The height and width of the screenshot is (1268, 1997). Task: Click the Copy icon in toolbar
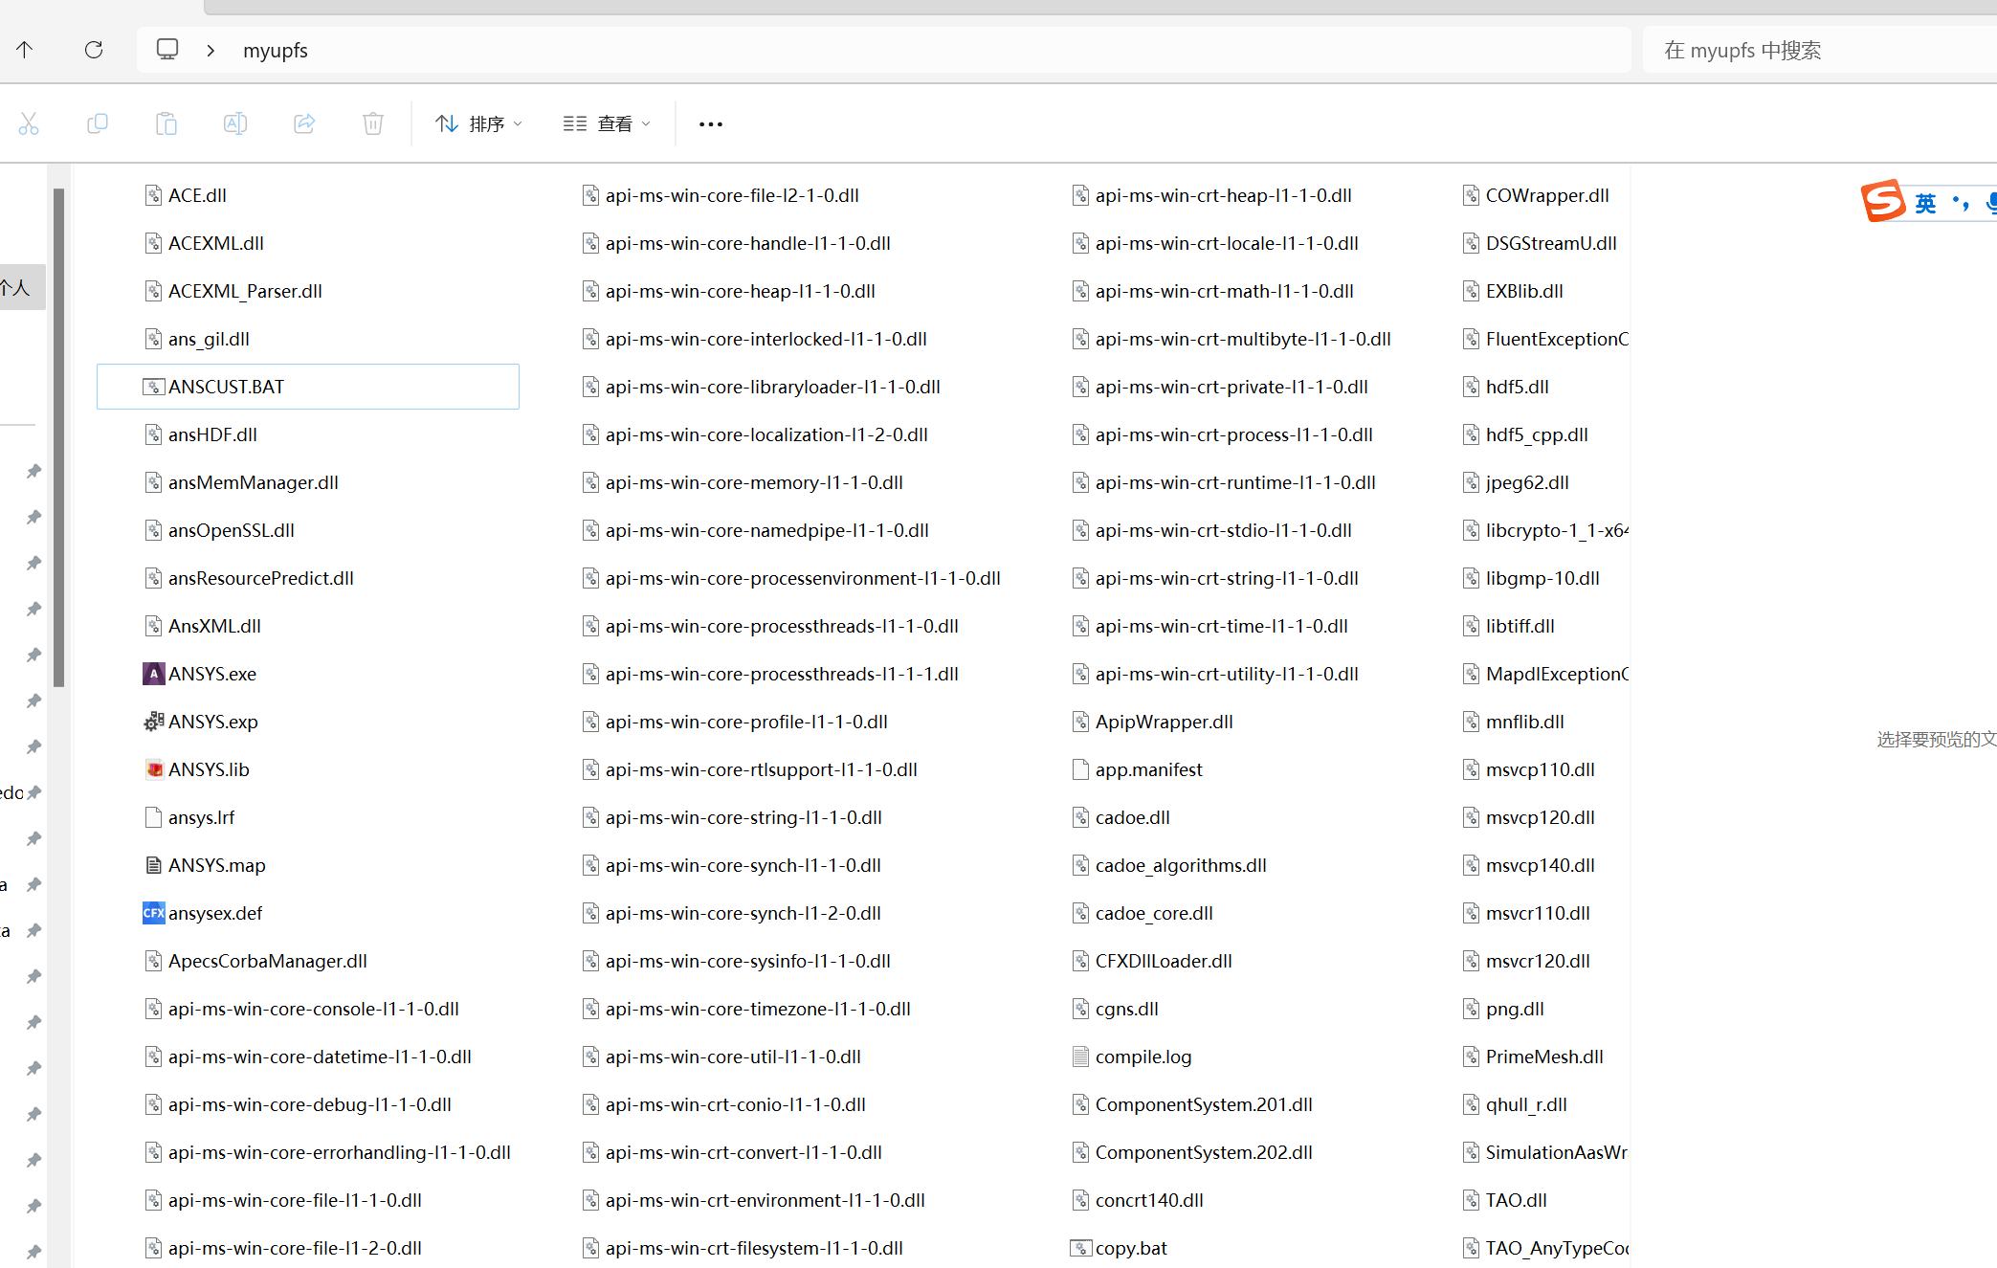tap(98, 123)
